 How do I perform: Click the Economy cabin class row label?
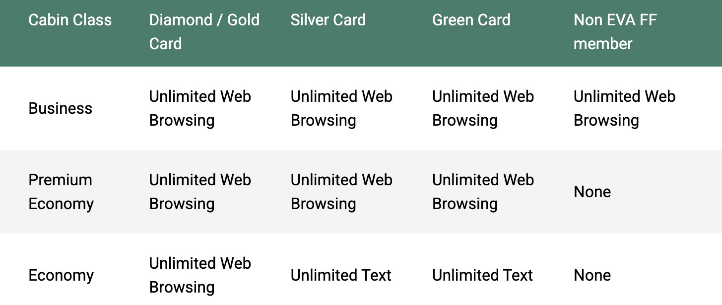[x=61, y=275]
